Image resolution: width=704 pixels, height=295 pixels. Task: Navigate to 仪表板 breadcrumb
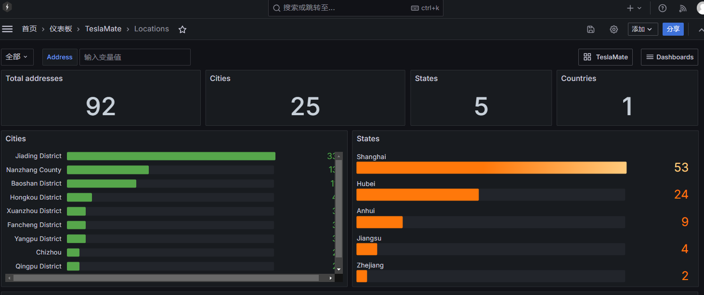(61, 29)
